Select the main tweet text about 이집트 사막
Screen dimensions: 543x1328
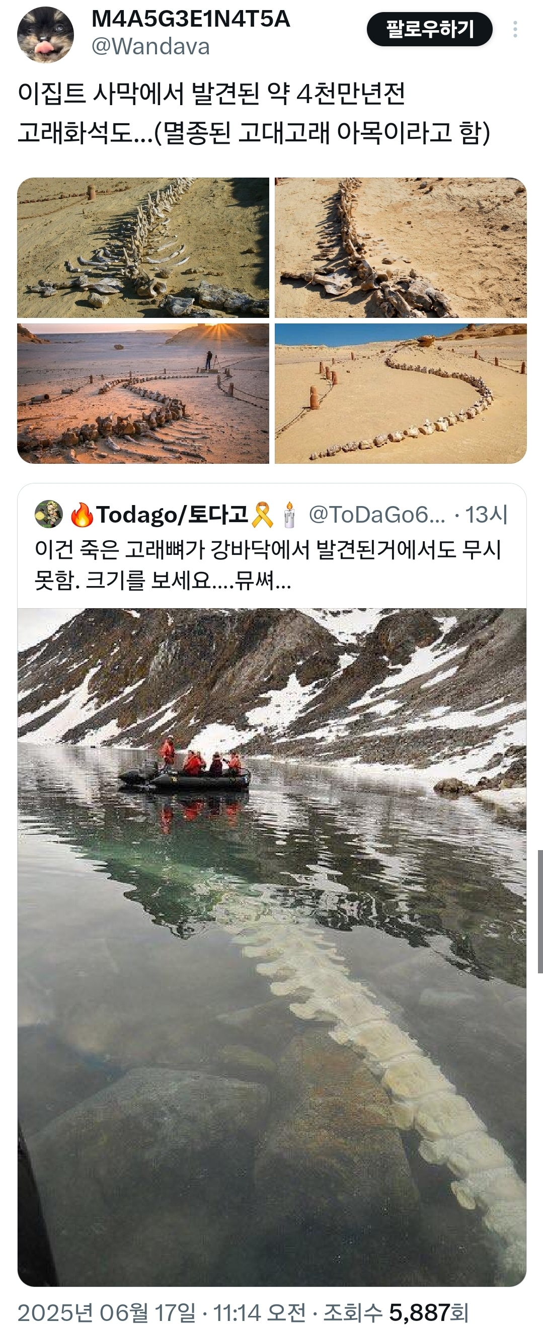[254, 113]
